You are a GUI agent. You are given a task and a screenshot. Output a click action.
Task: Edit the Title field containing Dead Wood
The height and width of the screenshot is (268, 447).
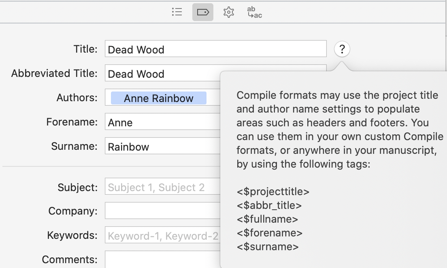click(215, 49)
